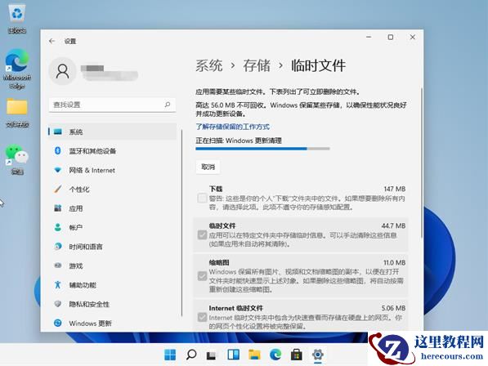Click the 正在扫描: Windows 更新清理 status text
This screenshot has width=488, height=366.
(239, 141)
